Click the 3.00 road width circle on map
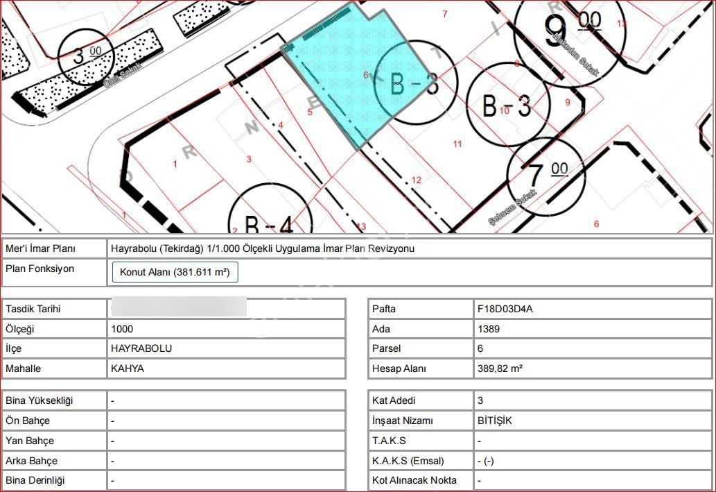This screenshot has width=716, height=492. pos(87,57)
